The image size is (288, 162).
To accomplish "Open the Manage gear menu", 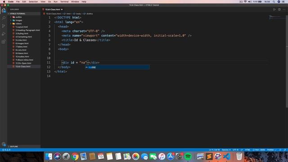I will click(4, 144).
